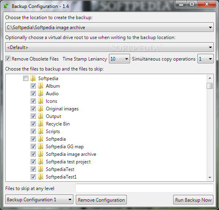Image resolution: width=219 pixels, height=210 pixels.
Task: Uncheck the Recycle Bin checkbox
Action: [x=33, y=124]
